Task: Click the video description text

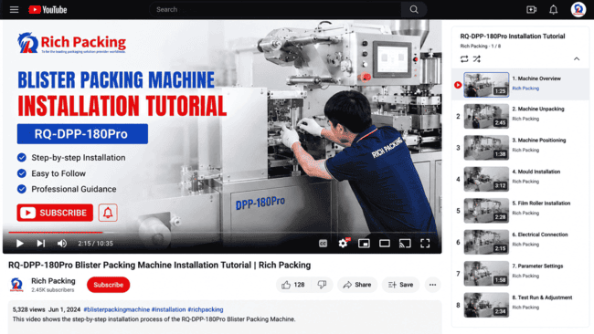Action: tap(154, 319)
